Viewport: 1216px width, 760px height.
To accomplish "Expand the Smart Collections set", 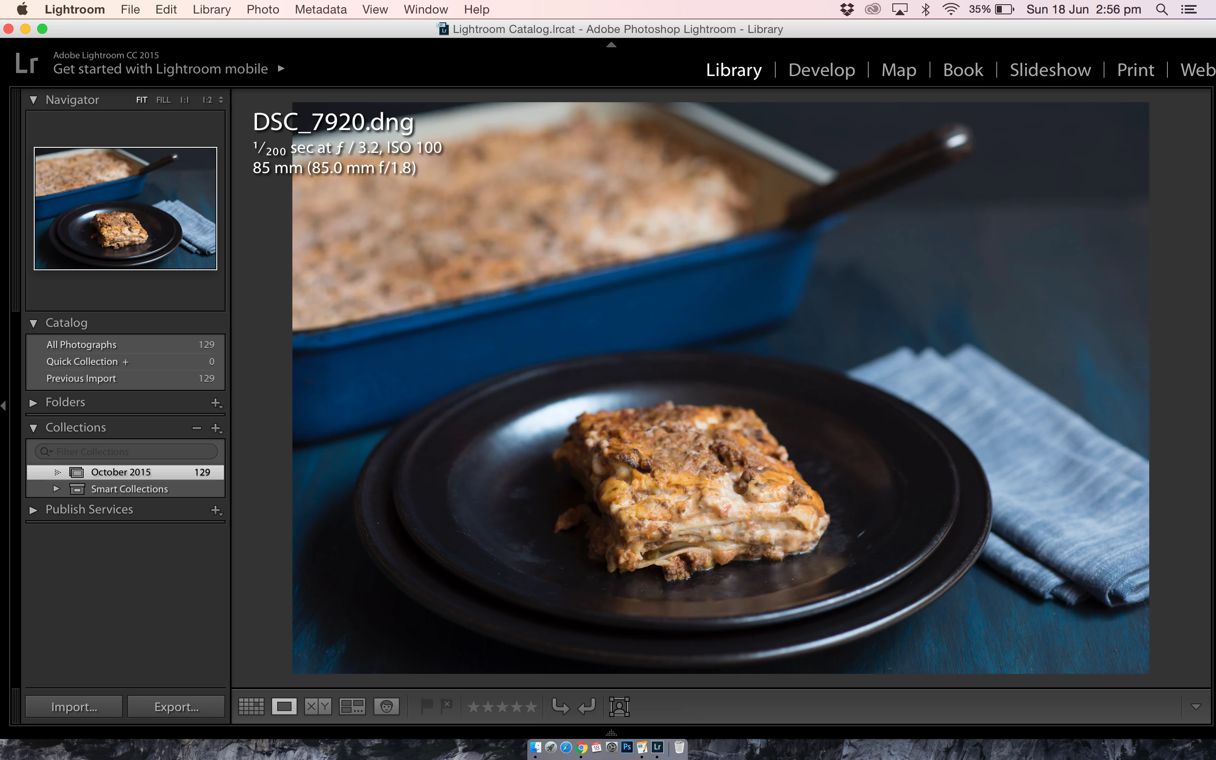I will [56, 489].
